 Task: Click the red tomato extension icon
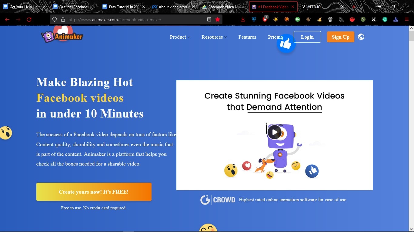pos(352,20)
